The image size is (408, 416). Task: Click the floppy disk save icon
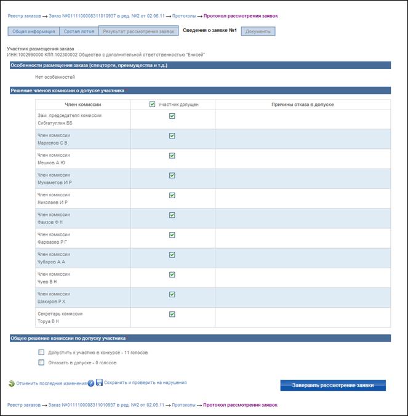pos(99,382)
